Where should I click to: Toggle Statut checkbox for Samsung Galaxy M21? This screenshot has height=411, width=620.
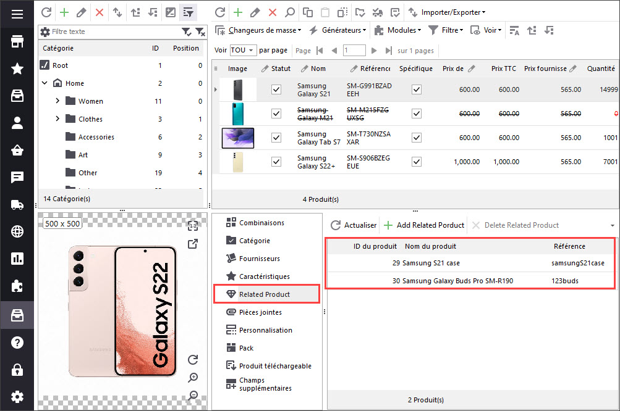[276, 114]
